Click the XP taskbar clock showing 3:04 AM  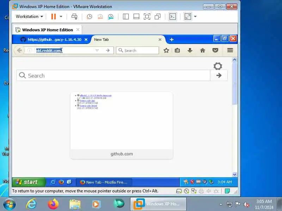[225, 182]
